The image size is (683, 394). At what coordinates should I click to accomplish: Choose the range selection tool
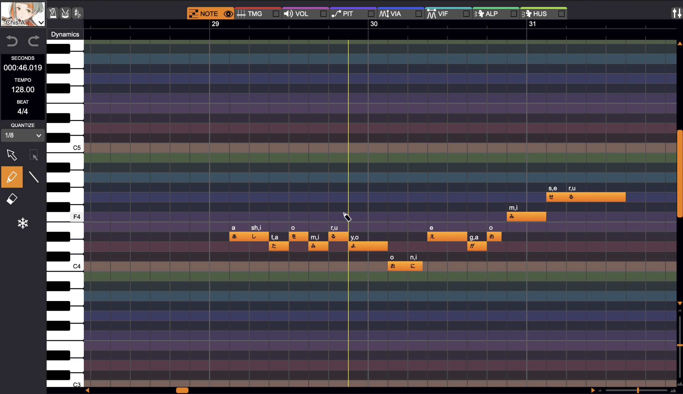(x=34, y=155)
